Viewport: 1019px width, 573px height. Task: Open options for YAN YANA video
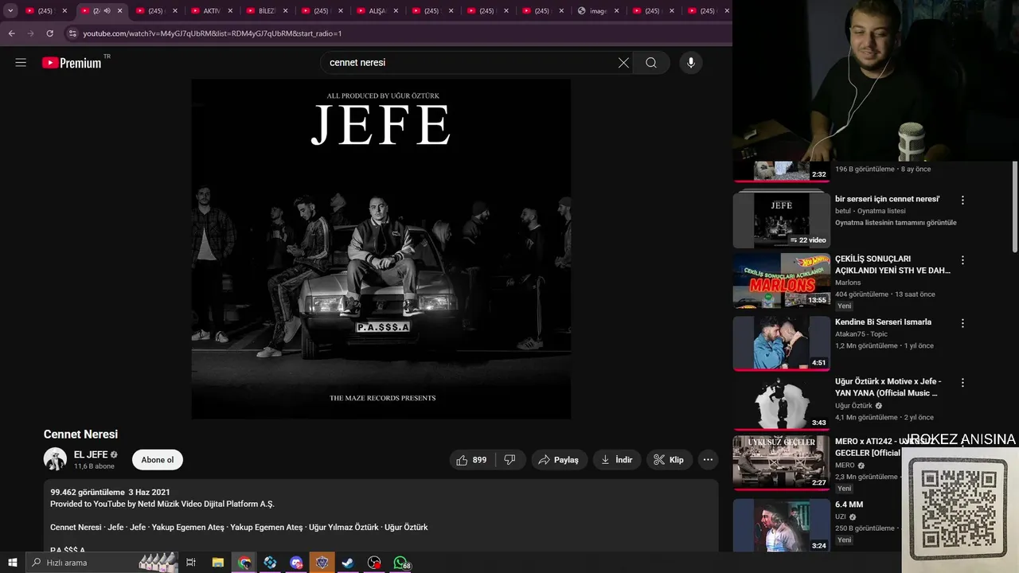coord(962,383)
